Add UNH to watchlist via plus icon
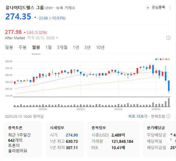The width and height of the screenshot is (176, 161). (148, 8)
